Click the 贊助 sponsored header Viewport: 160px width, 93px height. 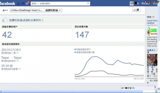pos(149,17)
